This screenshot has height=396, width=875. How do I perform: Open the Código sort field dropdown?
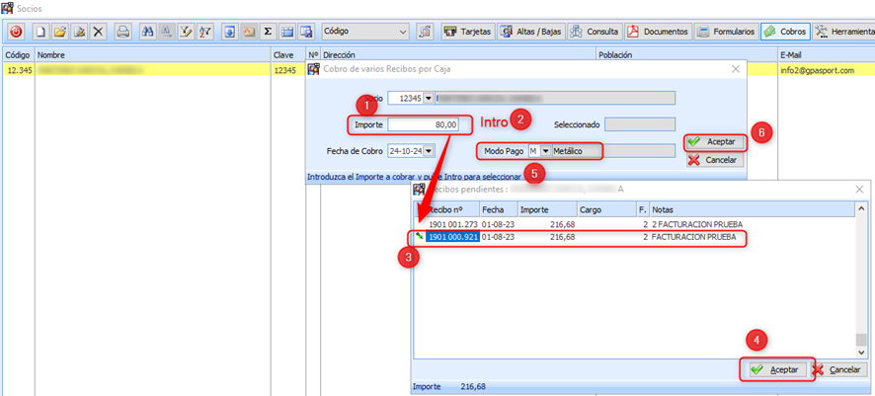click(401, 32)
